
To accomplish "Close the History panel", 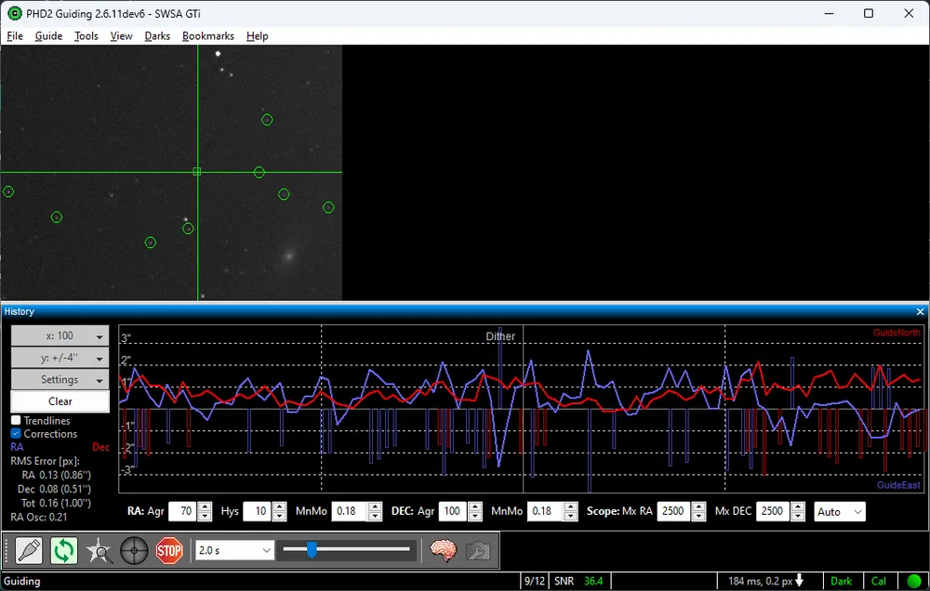I will (x=920, y=312).
